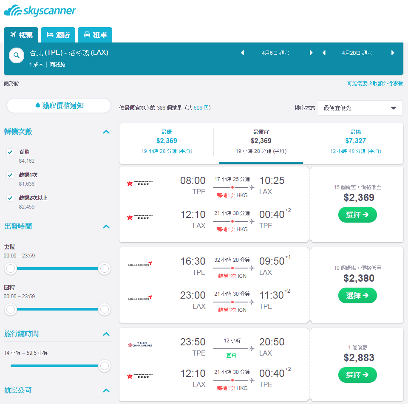Toggle the 轉機2次以上 checkbox
408x404 pixels.
pos(10,198)
